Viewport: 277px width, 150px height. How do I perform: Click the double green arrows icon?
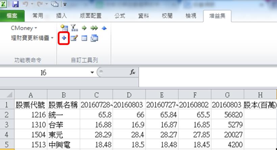point(94,28)
